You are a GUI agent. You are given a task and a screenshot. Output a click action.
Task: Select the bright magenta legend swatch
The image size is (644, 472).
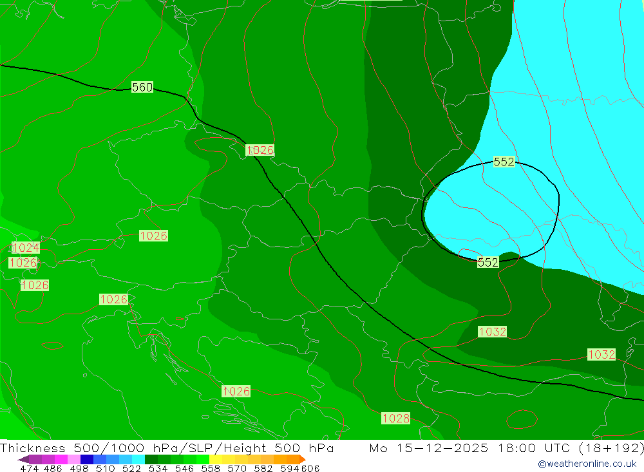point(61,459)
